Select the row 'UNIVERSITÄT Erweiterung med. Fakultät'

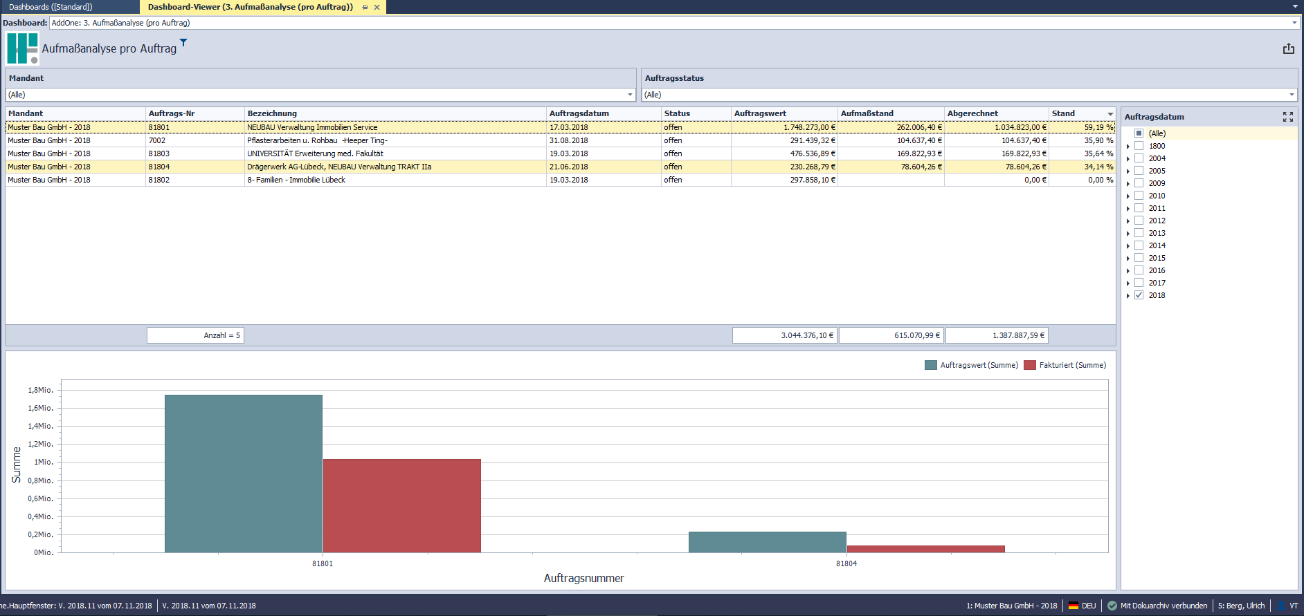click(x=561, y=153)
